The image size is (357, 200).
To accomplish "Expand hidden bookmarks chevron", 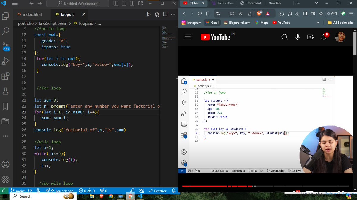I will point(318,23).
